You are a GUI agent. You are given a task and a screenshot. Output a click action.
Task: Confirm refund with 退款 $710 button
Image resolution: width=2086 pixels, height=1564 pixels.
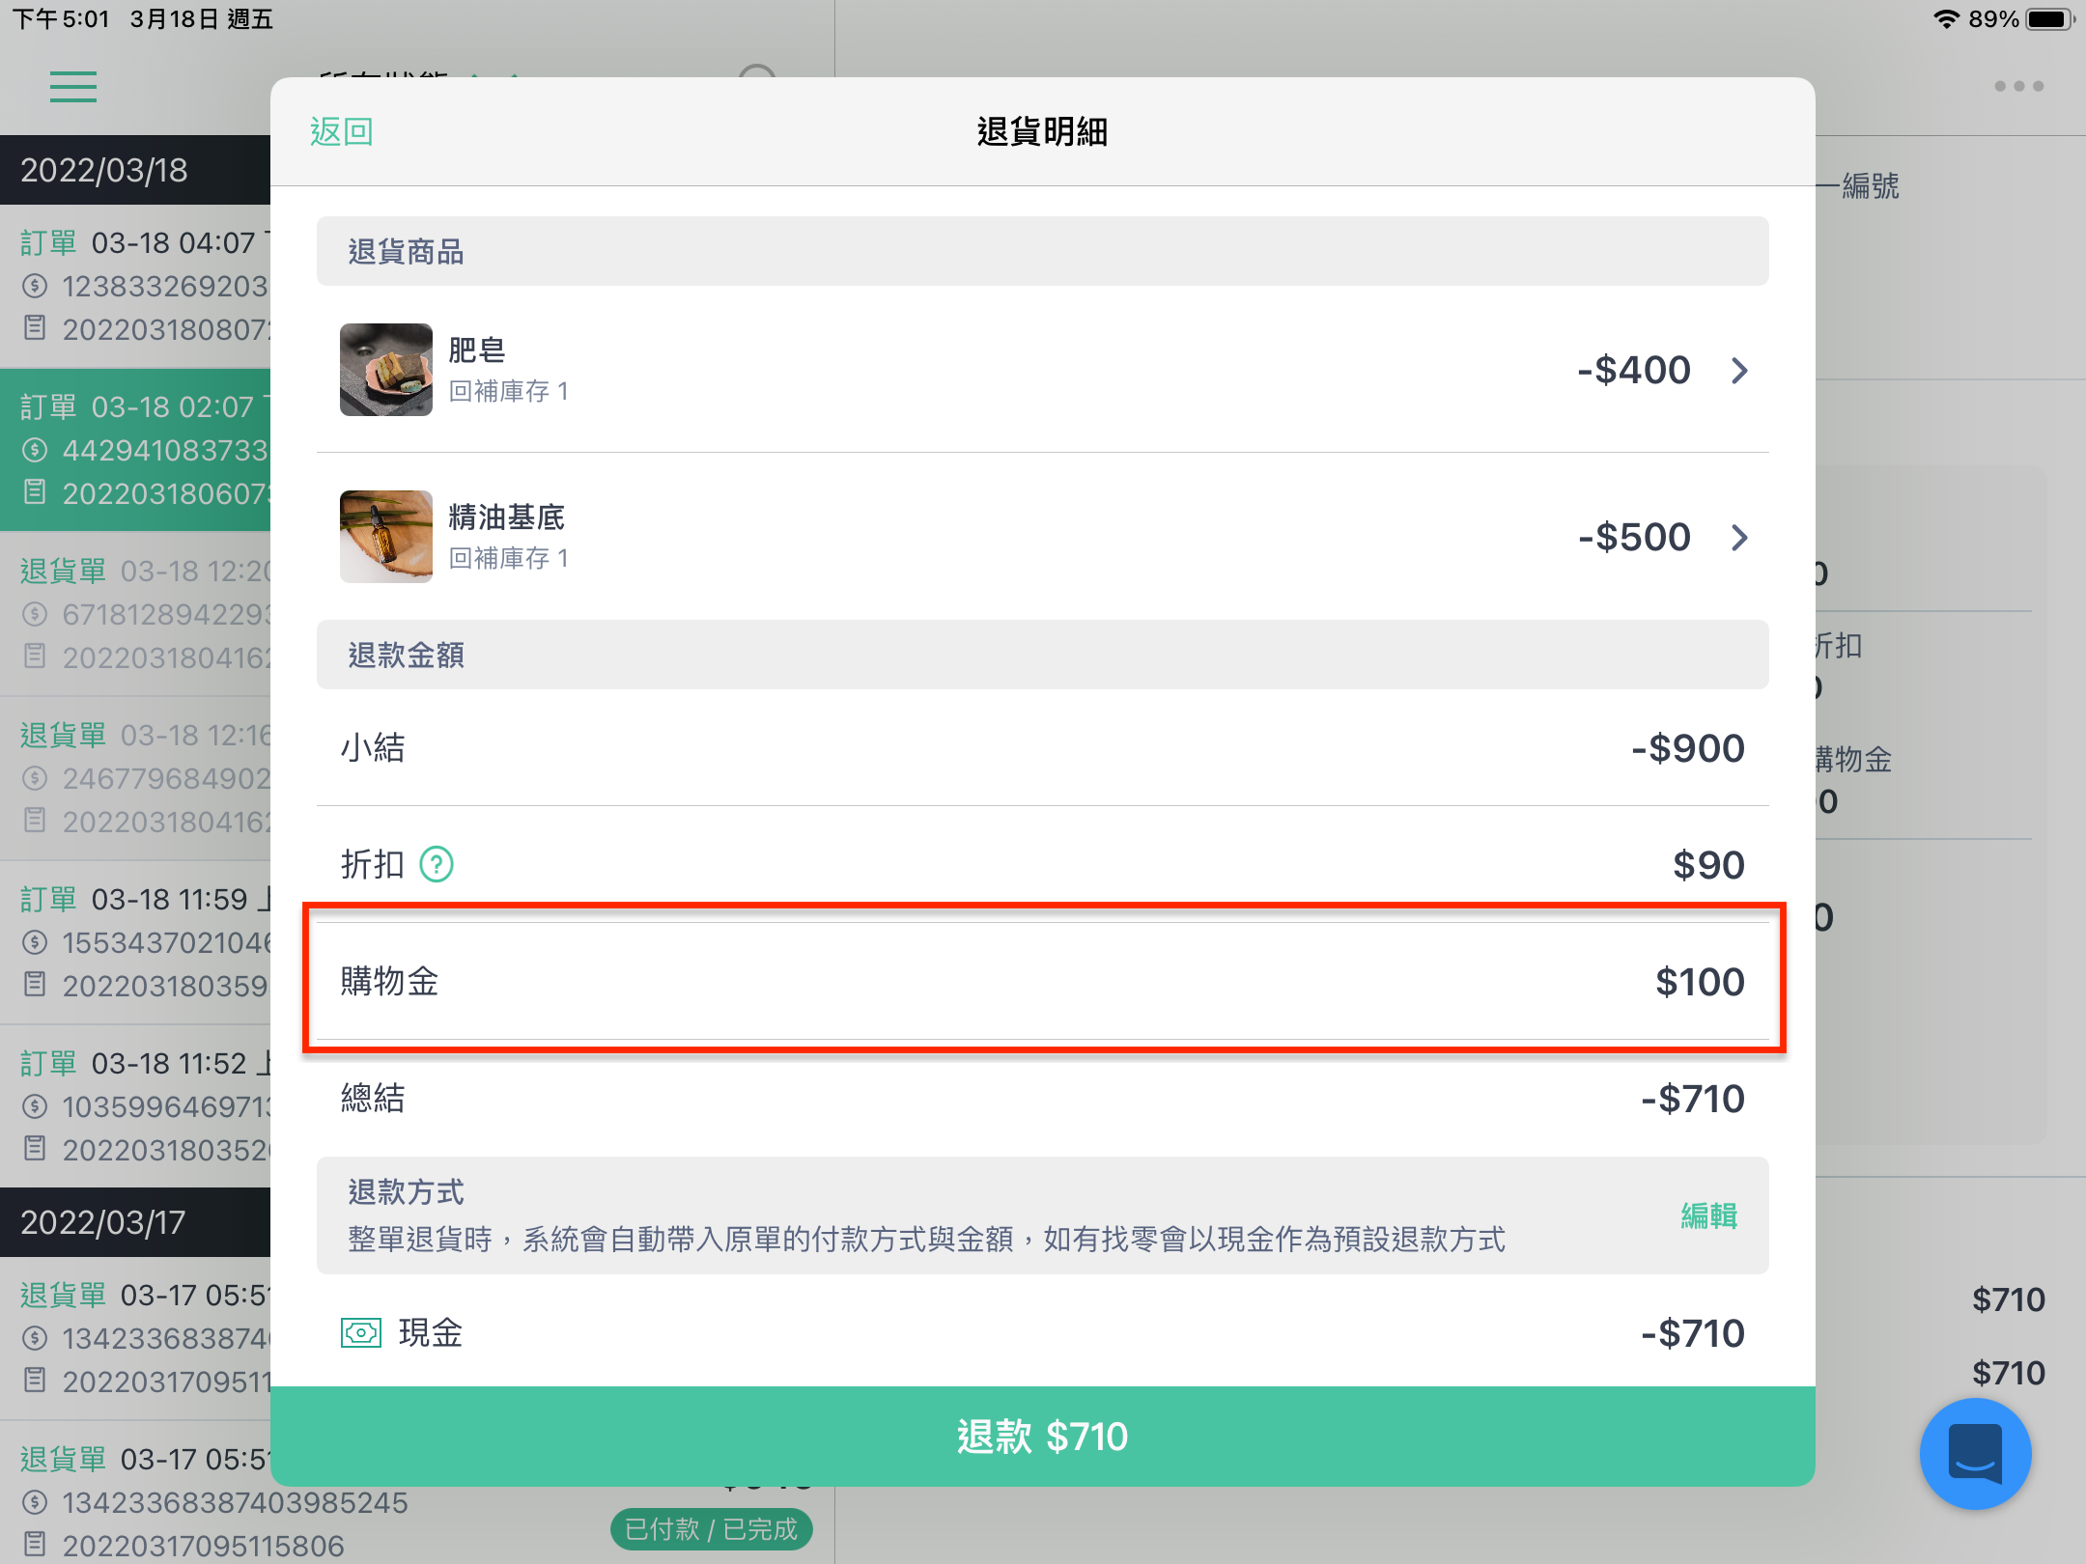click(1043, 1437)
